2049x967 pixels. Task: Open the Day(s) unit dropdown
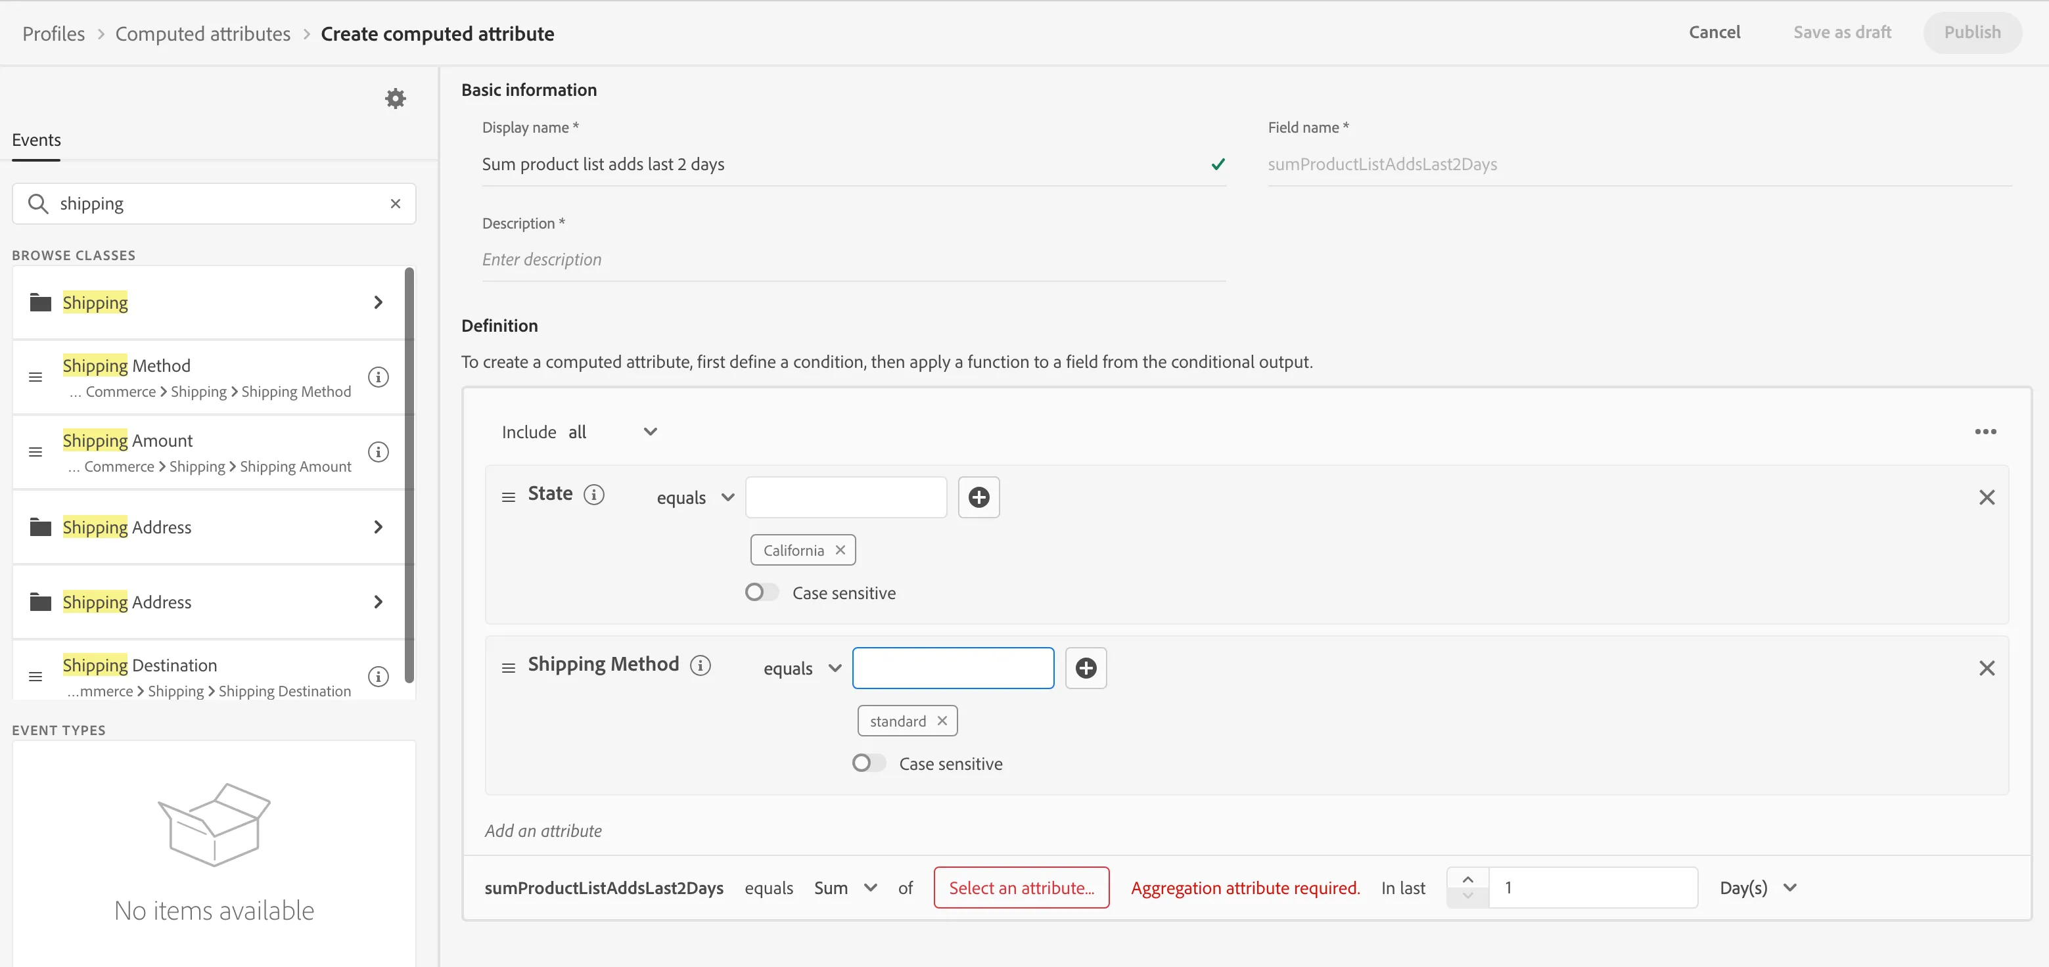1758,888
